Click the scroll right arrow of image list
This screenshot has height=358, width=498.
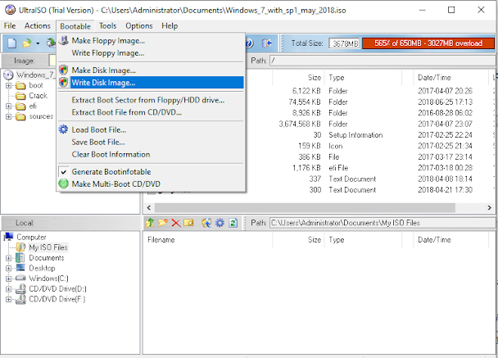[490, 208]
